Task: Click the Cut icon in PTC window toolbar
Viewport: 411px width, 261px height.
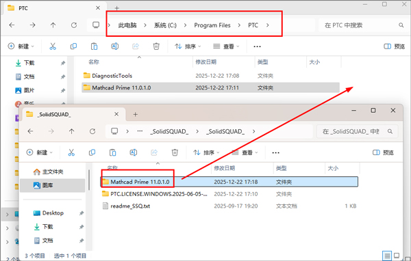Action: click(x=53, y=46)
